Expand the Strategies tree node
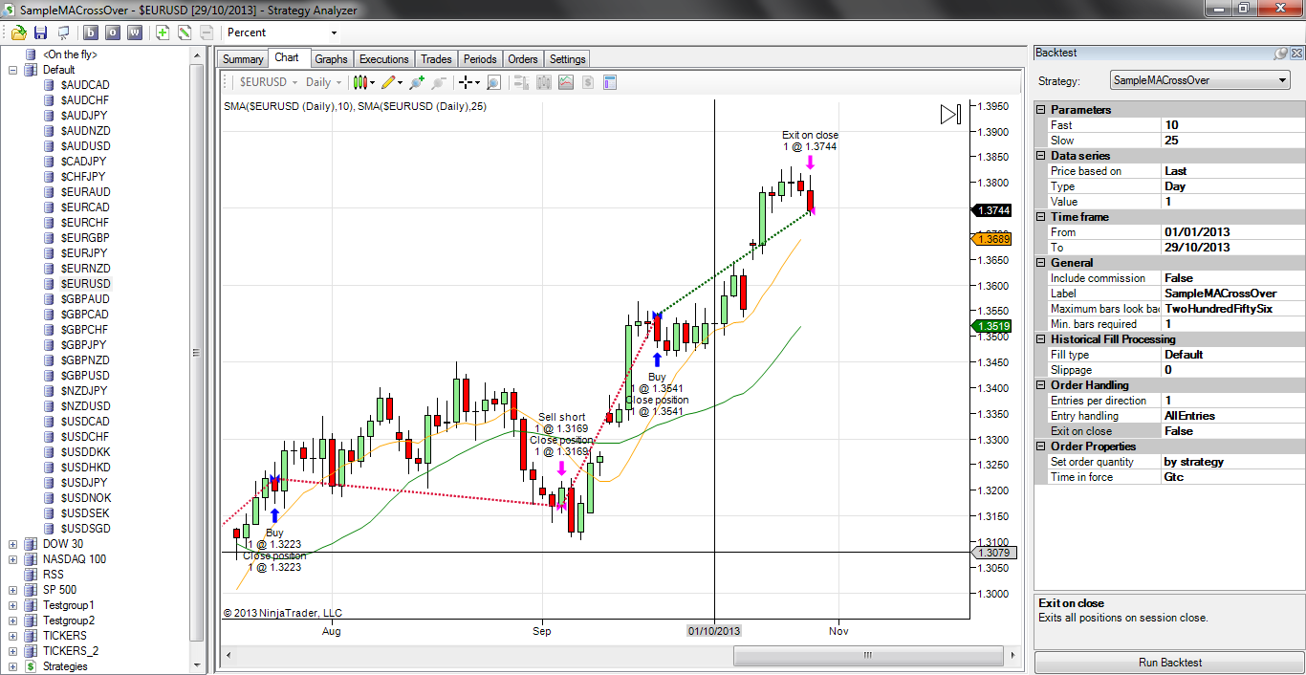Screen dimensions: 1306x675 [x=12, y=666]
